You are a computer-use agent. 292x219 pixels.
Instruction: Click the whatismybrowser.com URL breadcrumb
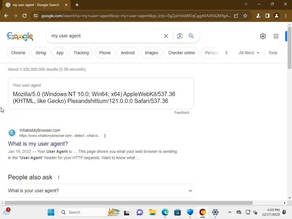(x=60, y=136)
